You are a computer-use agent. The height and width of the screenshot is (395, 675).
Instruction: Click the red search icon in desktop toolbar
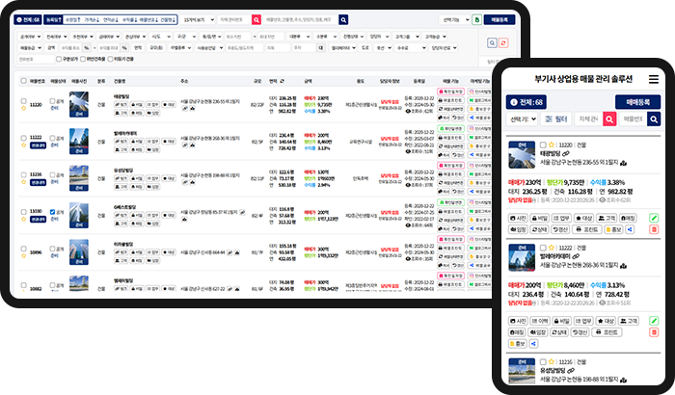tap(256, 18)
